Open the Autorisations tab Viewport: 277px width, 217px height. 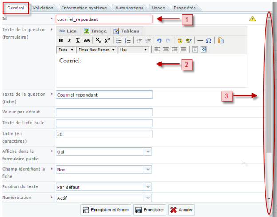click(129, 8)
